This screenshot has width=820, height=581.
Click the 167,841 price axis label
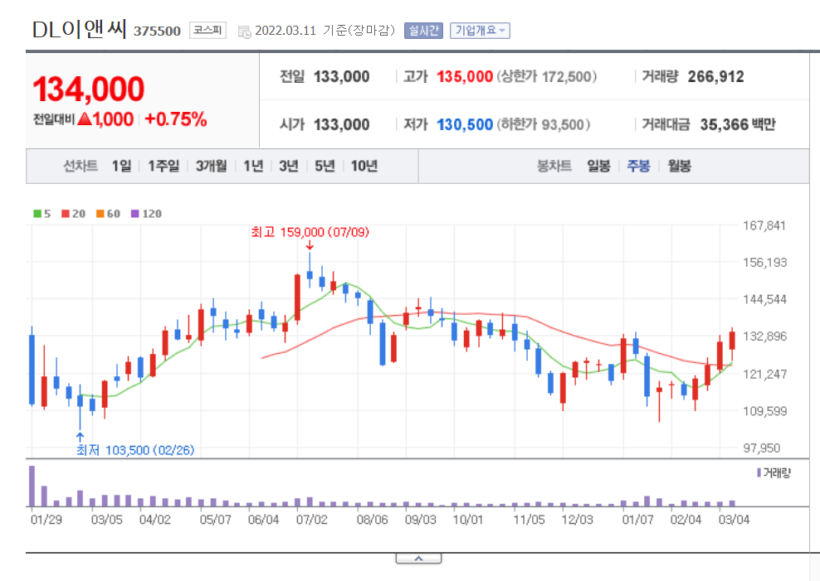tap(764, 225)
